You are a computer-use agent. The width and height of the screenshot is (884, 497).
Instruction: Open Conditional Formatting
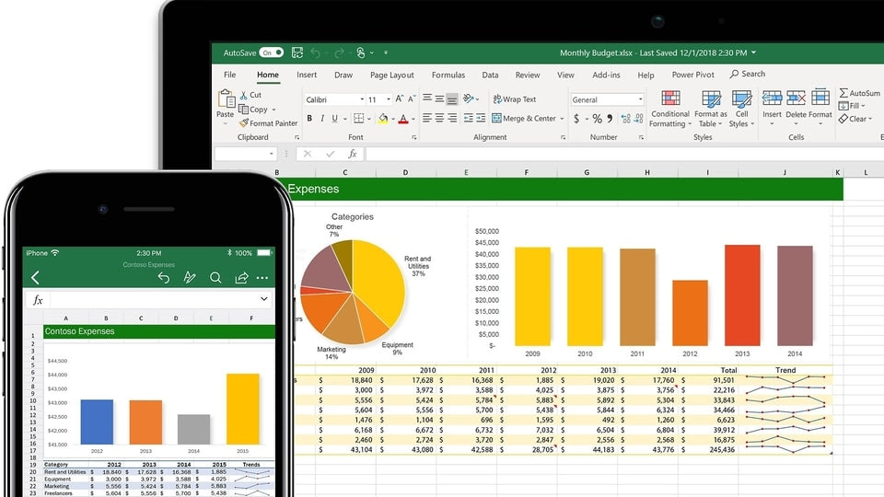(669, 109)
